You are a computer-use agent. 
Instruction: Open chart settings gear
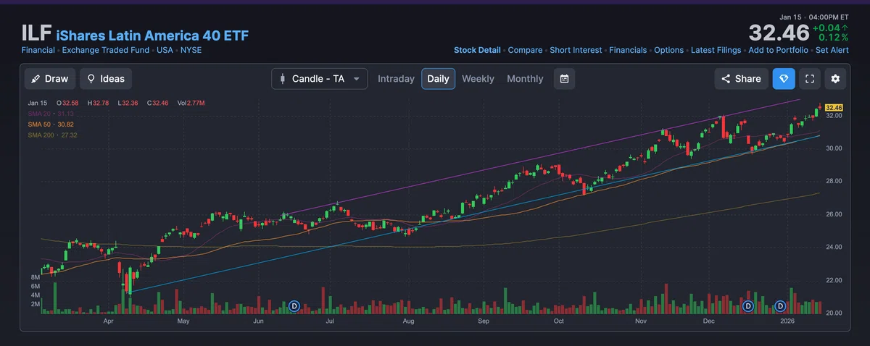click(x=835, y=79)
